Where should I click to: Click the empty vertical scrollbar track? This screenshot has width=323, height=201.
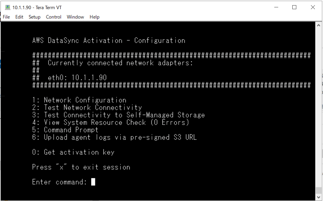(x=319, y=105)
